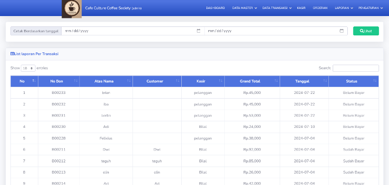Open the Laporan dropdown menu

(x=344, y=8)
